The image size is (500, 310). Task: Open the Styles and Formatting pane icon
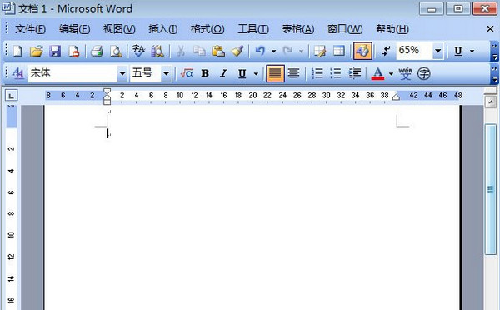coord(18,73)
